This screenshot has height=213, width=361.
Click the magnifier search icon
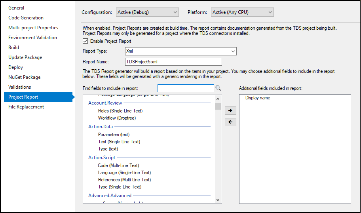point(218,88)
